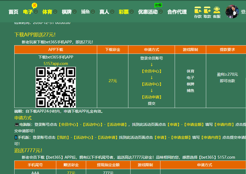
Task: Expand the 彩票 dropdown chevron
Action: [132, 12]
